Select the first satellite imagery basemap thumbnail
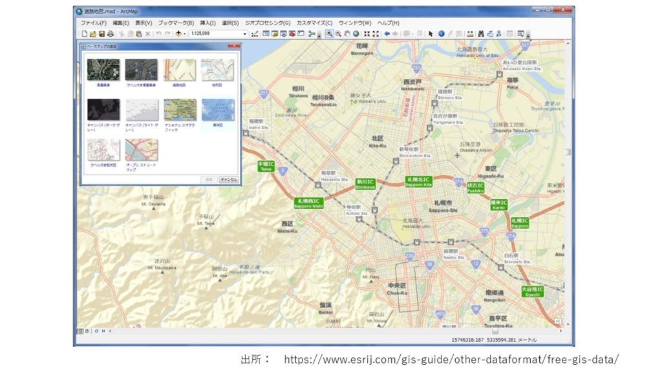 (103, 70)
